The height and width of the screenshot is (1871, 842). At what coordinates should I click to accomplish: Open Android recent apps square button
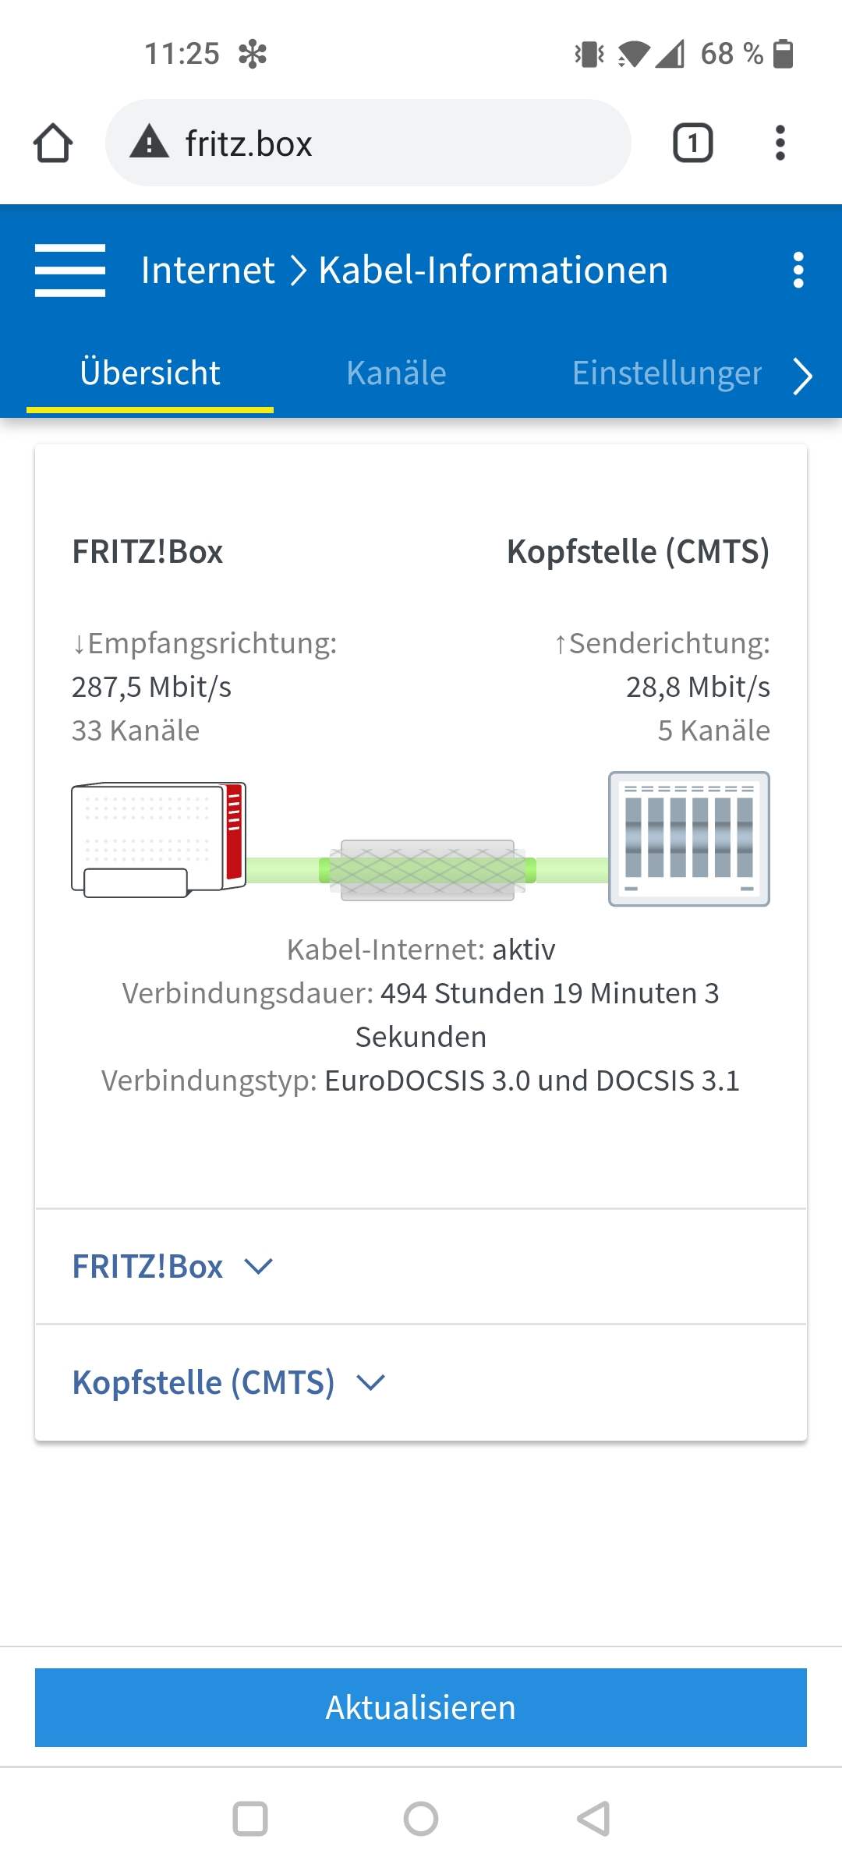coord(250,1819)
